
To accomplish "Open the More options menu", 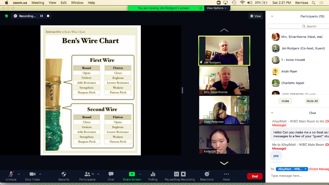I will pos(226,176).
